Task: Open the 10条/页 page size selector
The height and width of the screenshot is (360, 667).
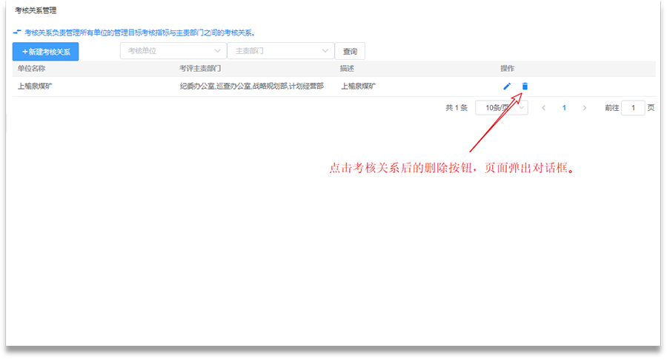Action: point(501,108)
